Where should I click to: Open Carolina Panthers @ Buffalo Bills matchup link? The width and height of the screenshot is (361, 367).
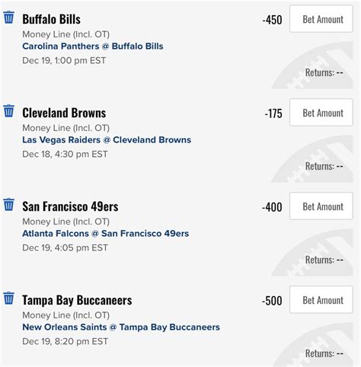93,46
